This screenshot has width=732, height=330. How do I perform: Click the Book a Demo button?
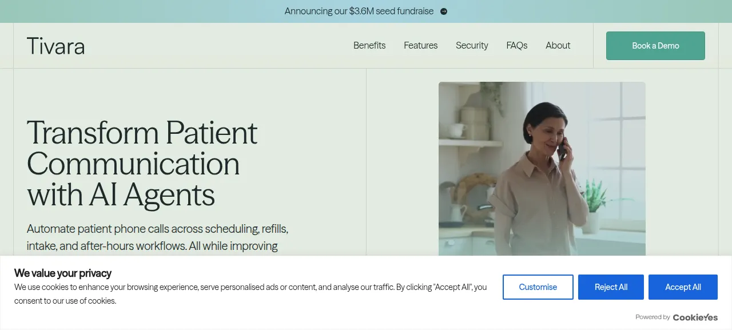tap(655, 46)
